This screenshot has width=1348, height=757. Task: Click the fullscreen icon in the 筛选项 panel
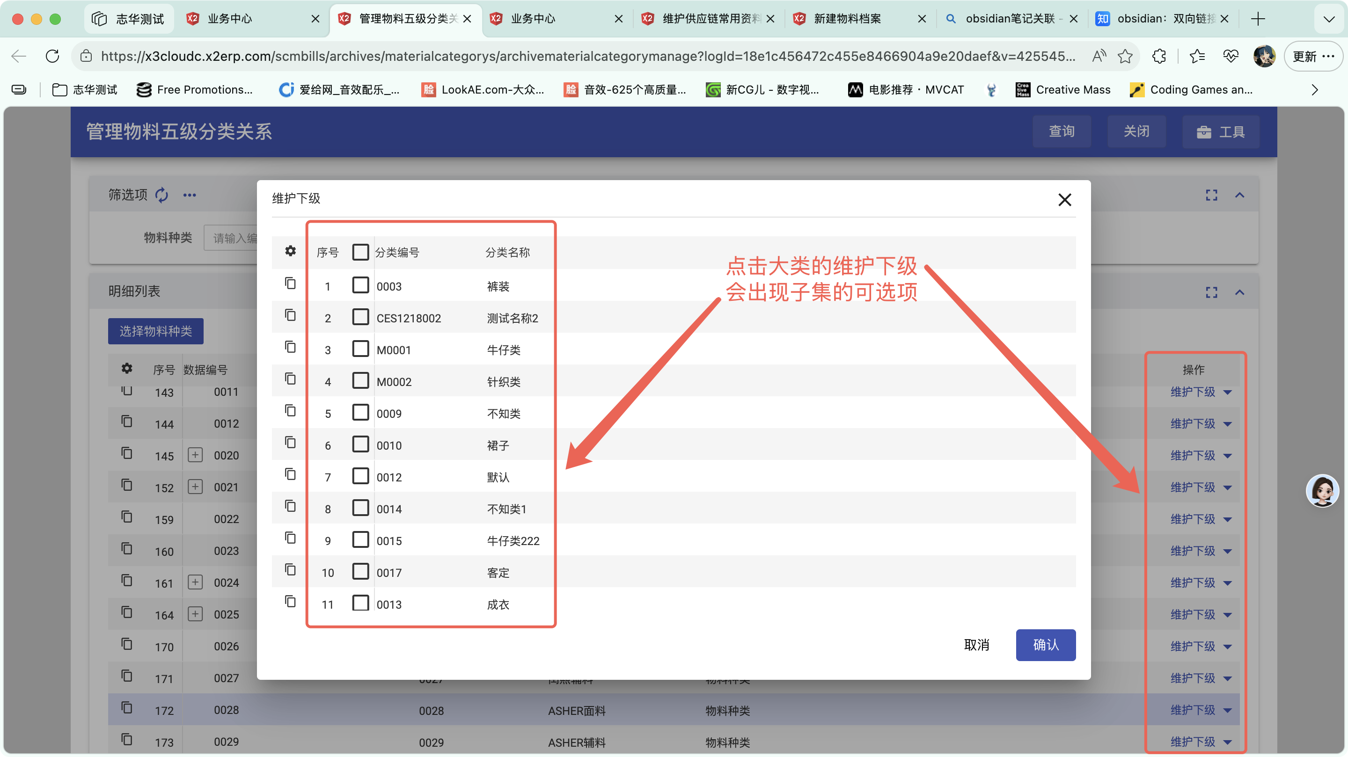coord(1211,195)
